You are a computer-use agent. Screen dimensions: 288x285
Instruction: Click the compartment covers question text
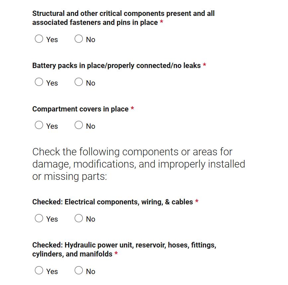click(x=80, y=109)
